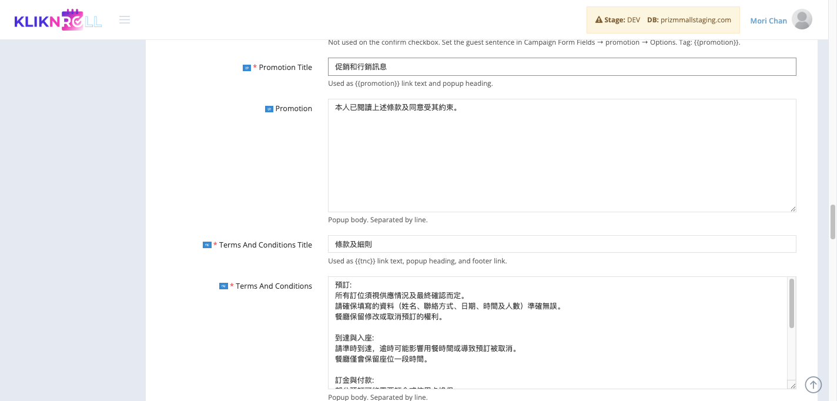The image size is (837, 401).
Task: Click the 'prizmmallstaging.com' DB text
Action: pos(697,20)
